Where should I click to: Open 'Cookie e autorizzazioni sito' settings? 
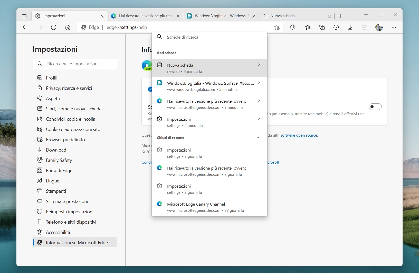tap(75, 129)
